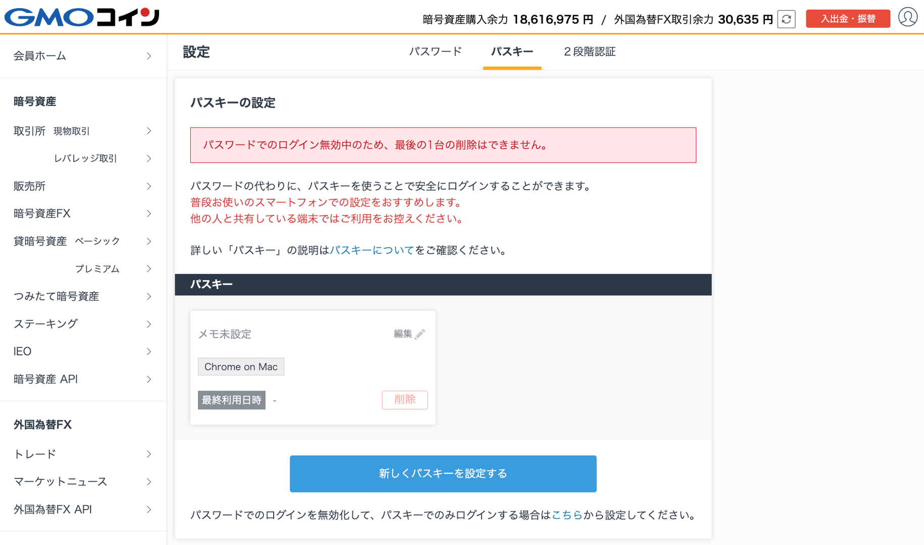Select the パスキー tab
924x545 pixels.
(512, 51)
